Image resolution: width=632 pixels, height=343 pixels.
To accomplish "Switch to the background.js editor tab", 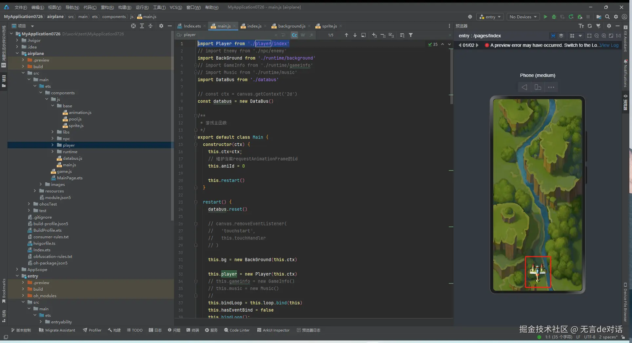I will tap(291, 26).
